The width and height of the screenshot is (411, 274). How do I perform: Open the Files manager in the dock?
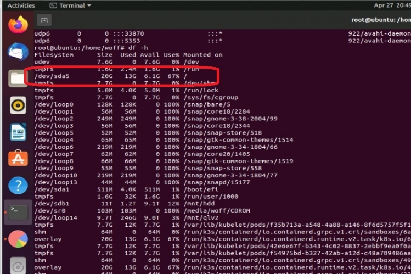pyautogui.click(x=18, y=79)
